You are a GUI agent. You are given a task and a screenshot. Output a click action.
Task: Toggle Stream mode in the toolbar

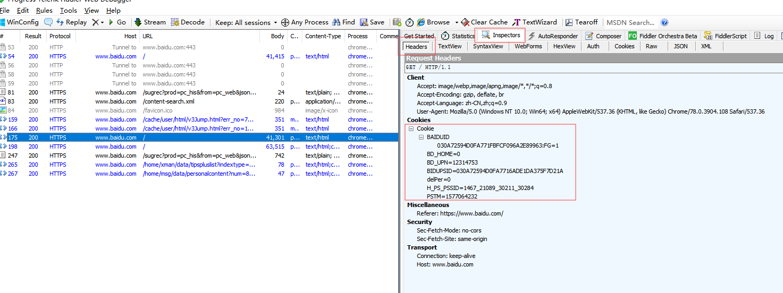point(150,22)
